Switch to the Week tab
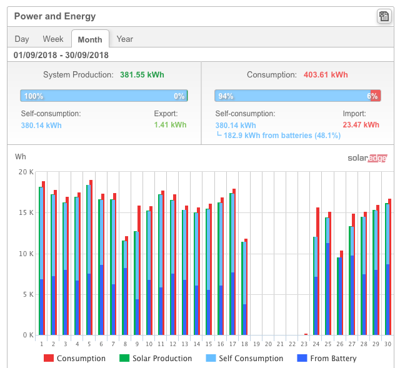Screen dimensions: 405x368 [53, 39]
